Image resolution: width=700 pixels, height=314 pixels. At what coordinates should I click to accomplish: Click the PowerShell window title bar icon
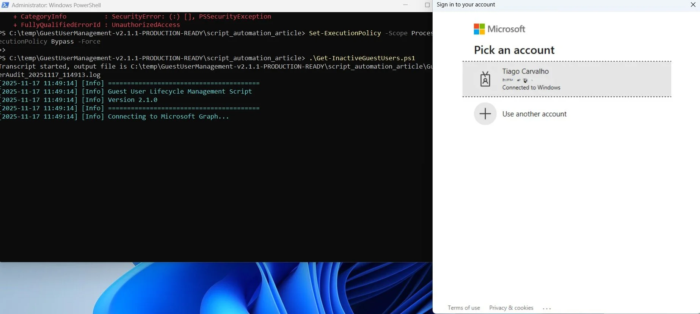click(5, 5)
